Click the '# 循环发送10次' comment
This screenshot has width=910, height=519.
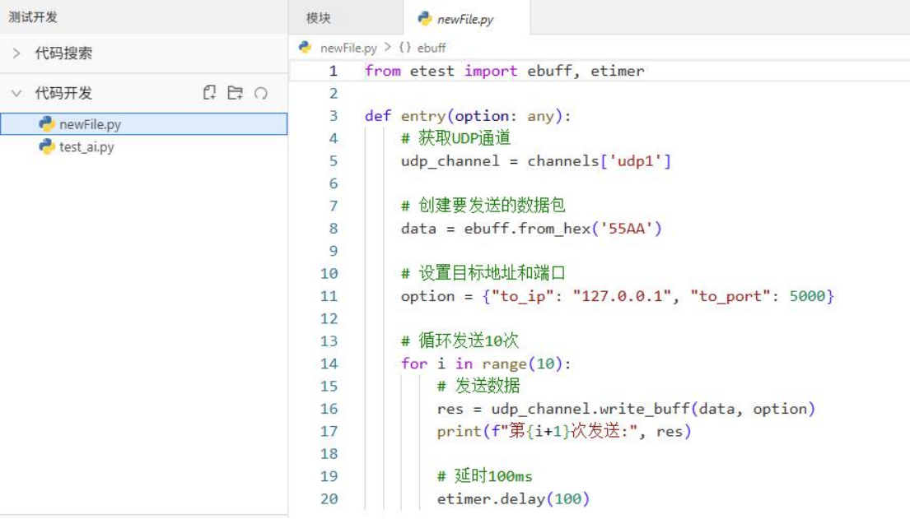[x=460, y=341]
